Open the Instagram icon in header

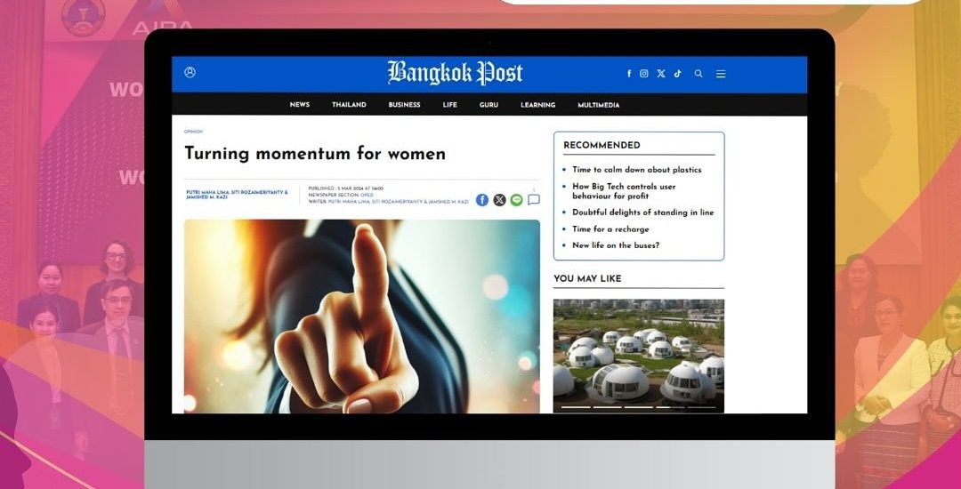[644, 74]
